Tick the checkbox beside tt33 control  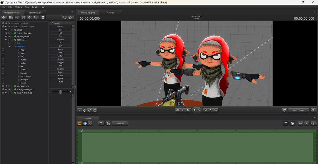click(x=3, y=50)
